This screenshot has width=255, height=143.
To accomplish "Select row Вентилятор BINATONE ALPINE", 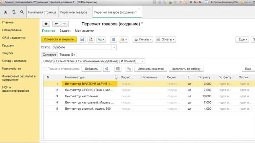I will pos(149,84).
